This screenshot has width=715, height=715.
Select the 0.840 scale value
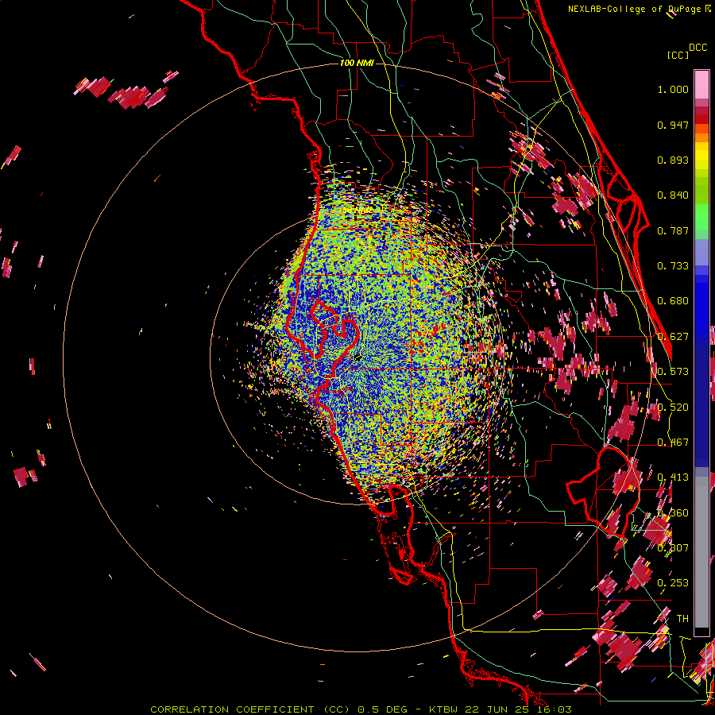click(x=673, y=195)
